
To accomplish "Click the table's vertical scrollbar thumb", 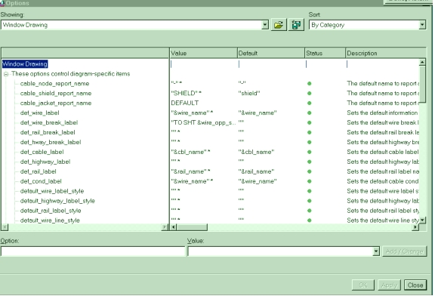I will point(422,84).
